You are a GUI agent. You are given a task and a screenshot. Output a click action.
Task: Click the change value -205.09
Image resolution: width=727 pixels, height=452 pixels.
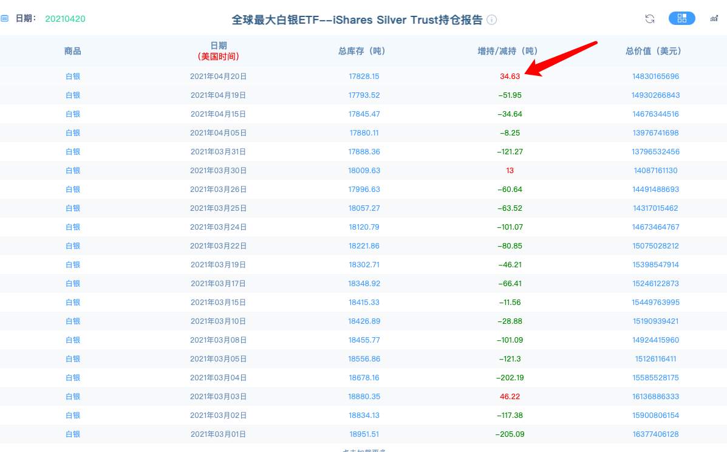pyautogui.click(x=510, y=434)
